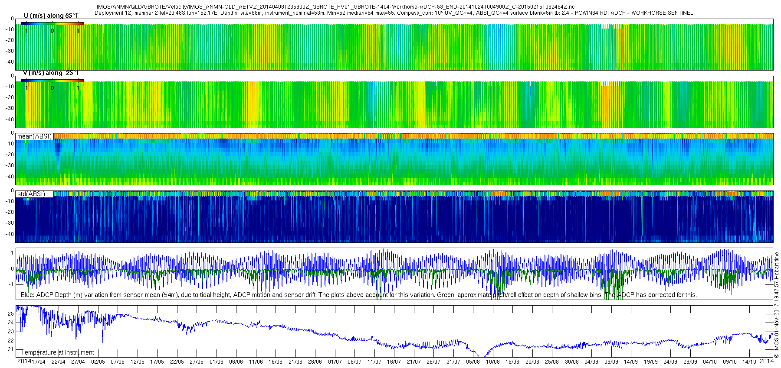Select the std(ABSI) panel label

click(31, 194)
